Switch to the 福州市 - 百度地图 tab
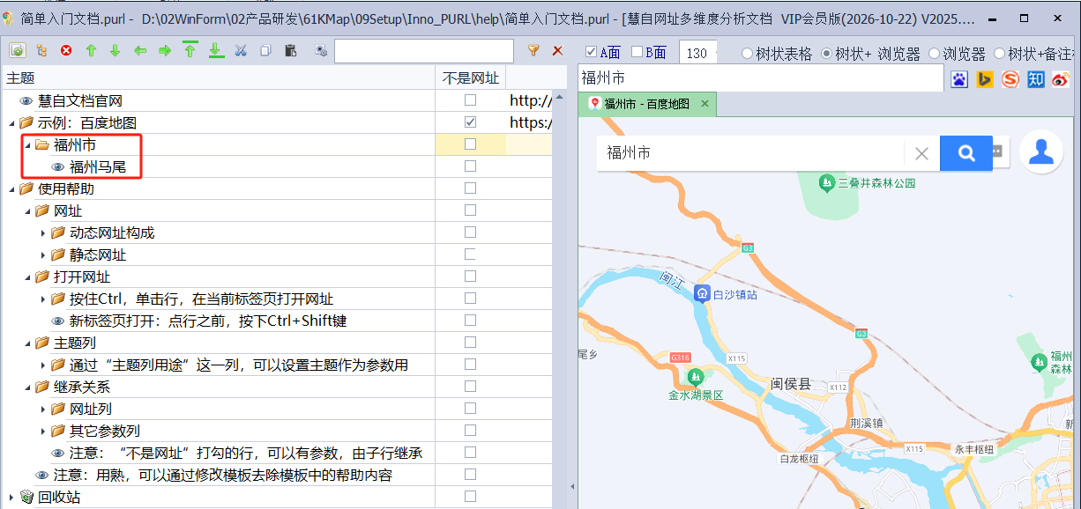Viewport: 1081px width, 509px height. 645,104
